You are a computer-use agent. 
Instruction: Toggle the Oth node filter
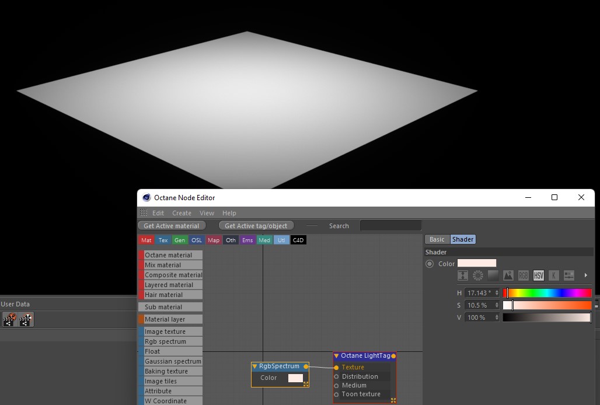click(x=231, y=240)
